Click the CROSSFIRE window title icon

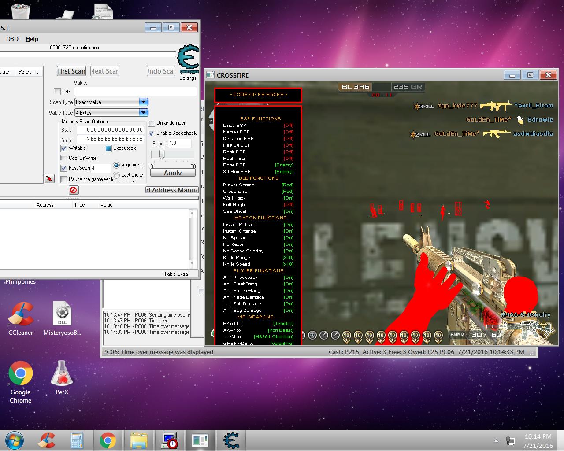coord(211,75)
